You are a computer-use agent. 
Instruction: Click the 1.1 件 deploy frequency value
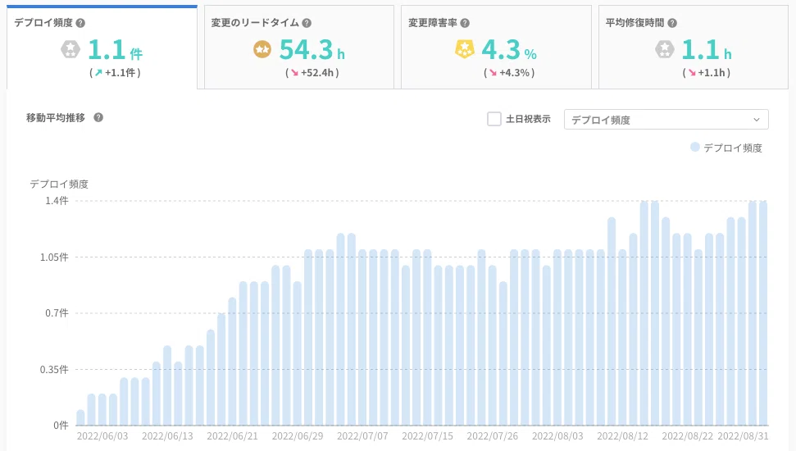116,50
